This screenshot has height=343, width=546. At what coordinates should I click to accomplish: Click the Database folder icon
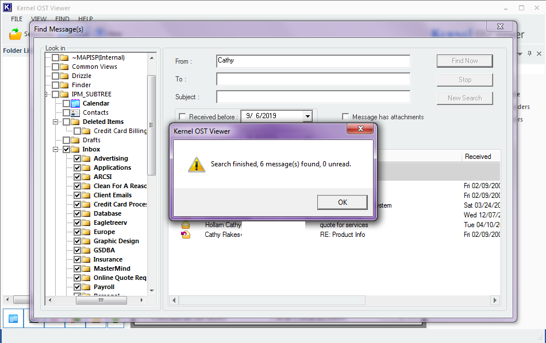coord(86,213)
